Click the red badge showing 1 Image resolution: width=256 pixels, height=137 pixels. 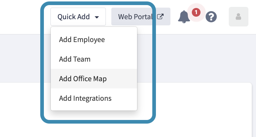(196, 12)
